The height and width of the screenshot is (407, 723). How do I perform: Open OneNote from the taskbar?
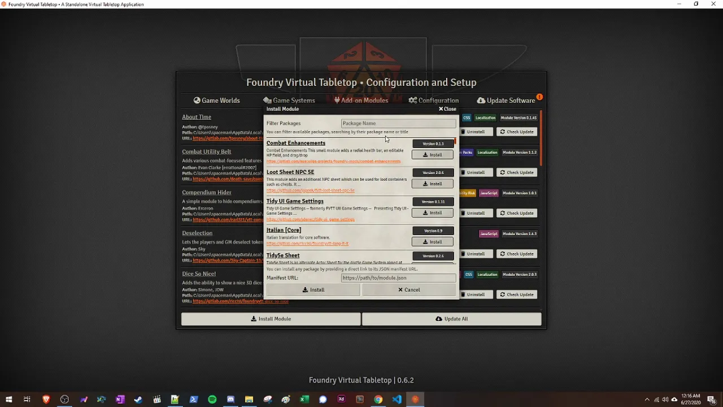120,399
